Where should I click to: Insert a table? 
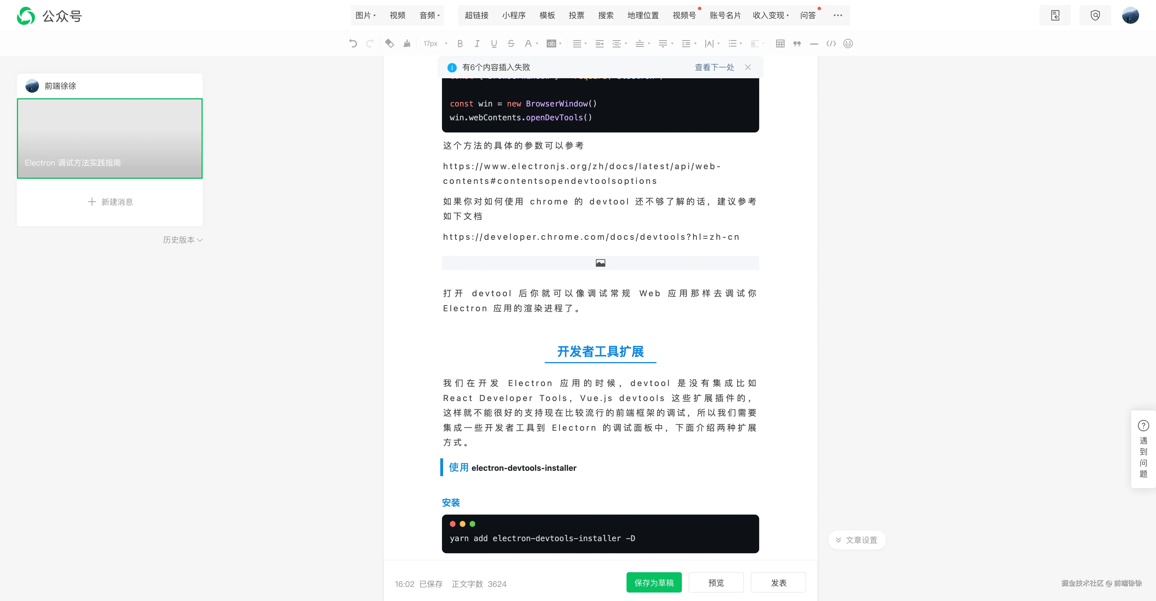tap(780, 43)
